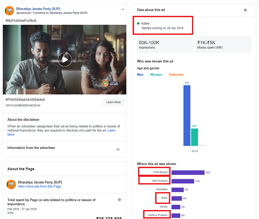Click the blue 77% men bar
The width and height of the screenshot is (259, 219).
pos(187,116)
